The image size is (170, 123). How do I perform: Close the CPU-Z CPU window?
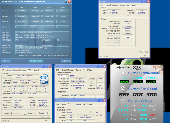click(x=50, y=67)
